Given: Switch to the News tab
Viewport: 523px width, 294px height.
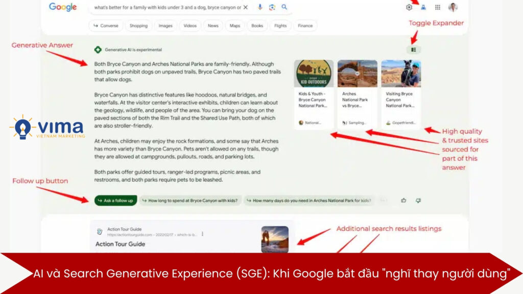Looking at the screenshot, I should tap(213, 26).
